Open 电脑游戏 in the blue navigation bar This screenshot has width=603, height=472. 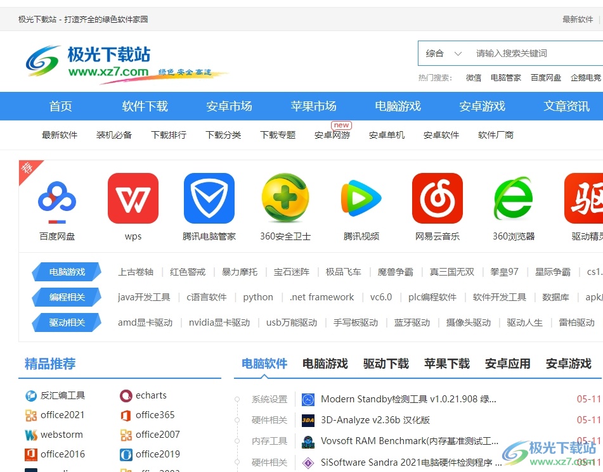(x=398, y=106)
